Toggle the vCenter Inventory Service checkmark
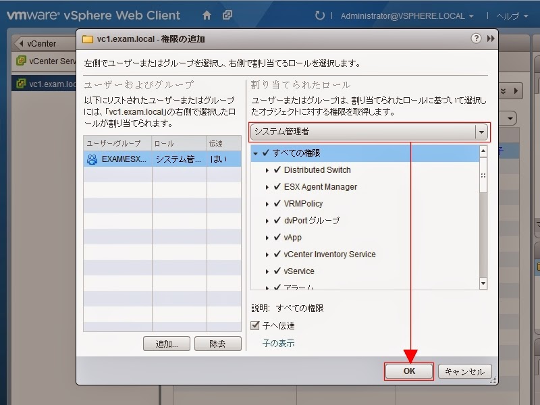Screen dimensions: 540x405 pyautogui.click(x=277, y=254)
